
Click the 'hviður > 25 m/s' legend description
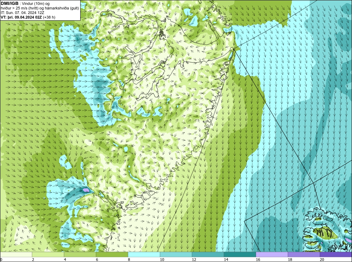(x=40, y=8)
